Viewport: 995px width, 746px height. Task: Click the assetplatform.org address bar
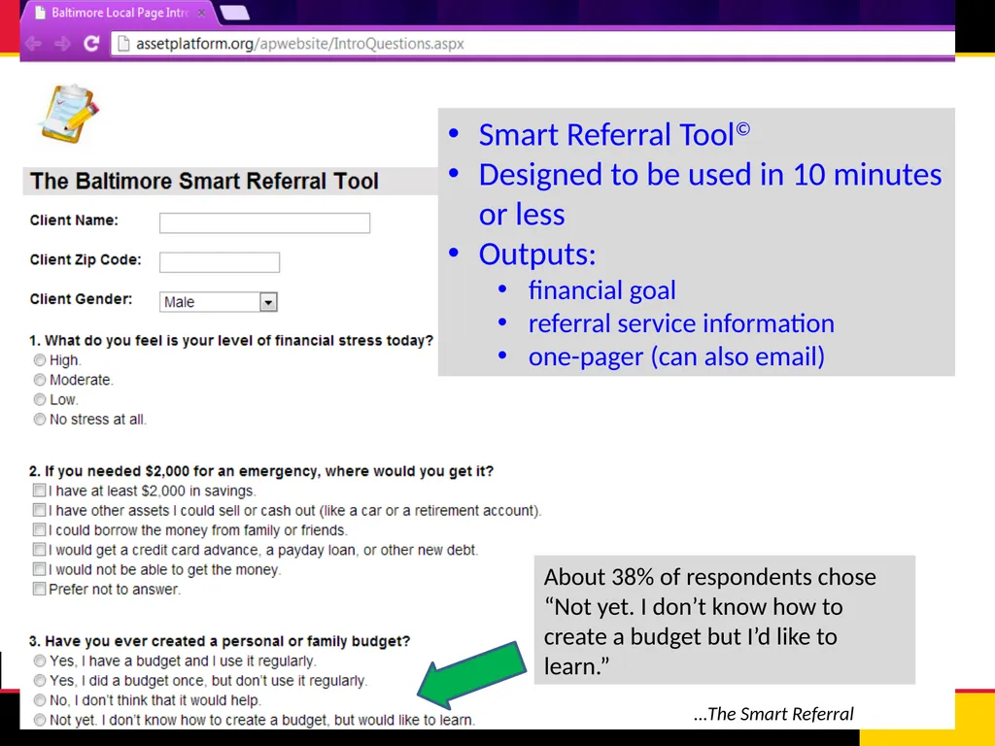pos(533,44)
